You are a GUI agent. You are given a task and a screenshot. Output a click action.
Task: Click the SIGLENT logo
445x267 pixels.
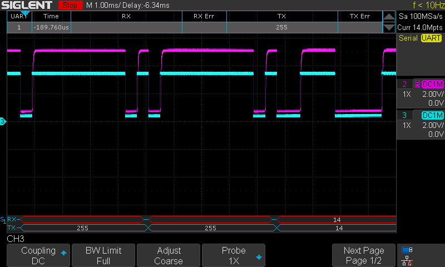[28, 5]
